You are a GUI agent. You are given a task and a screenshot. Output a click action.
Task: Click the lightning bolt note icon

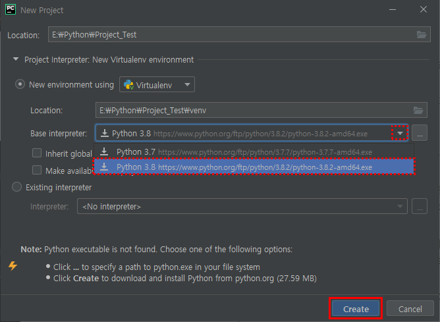point(13,265)
